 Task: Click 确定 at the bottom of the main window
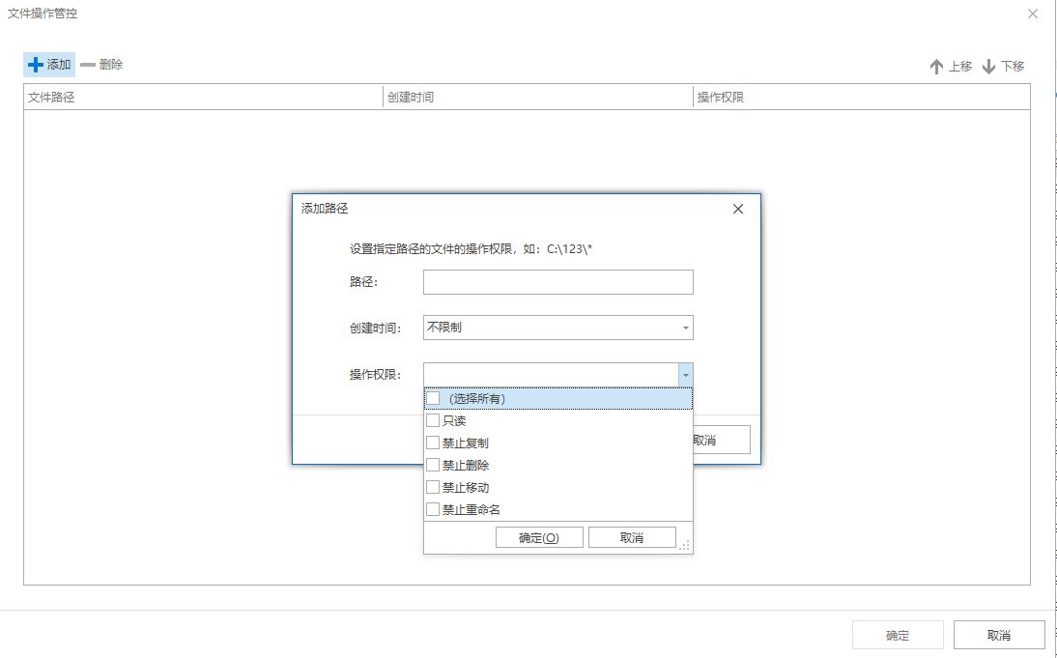click(x=898, y=635)
